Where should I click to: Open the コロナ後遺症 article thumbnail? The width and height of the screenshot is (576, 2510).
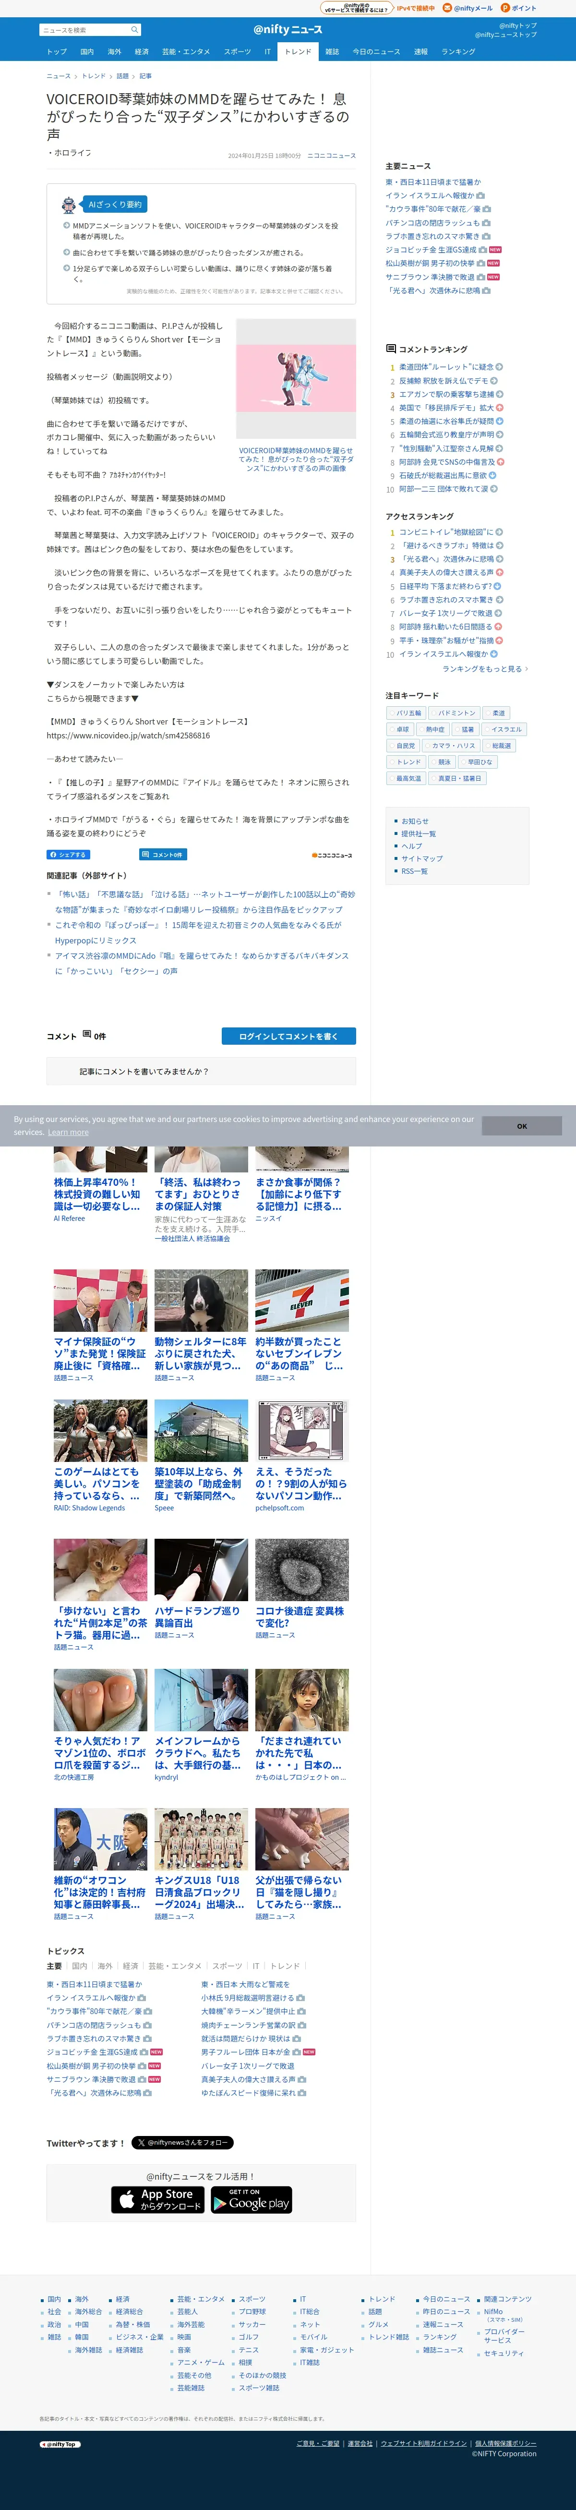(302, 1570)
